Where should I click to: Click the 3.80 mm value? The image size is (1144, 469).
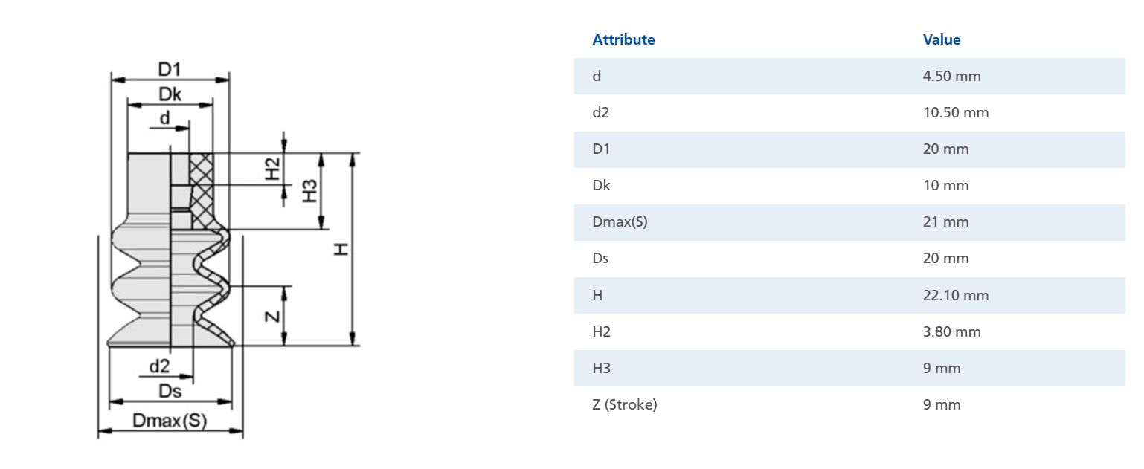[x=951, y=331]
